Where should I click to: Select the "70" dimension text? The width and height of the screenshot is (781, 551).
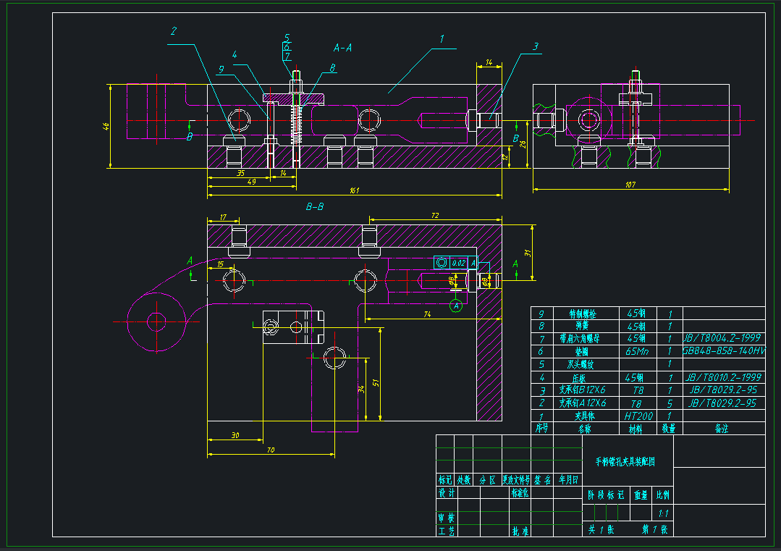(271, 450)
